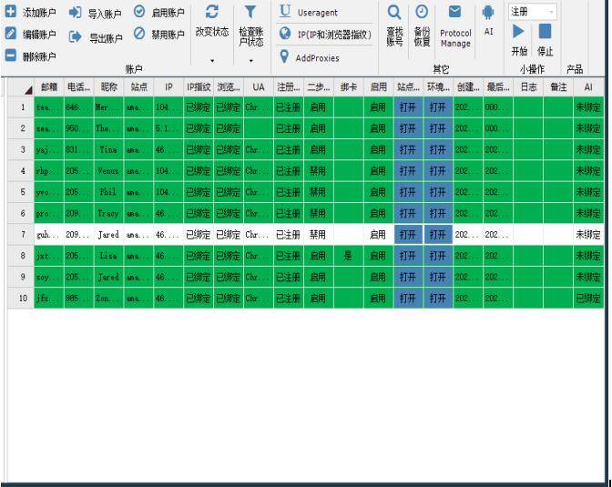Image resolution: width=612 pixels, height=487 pixels.
Task: Click 环境 打开 button in row 9
Action: click(x=438, y=277)
